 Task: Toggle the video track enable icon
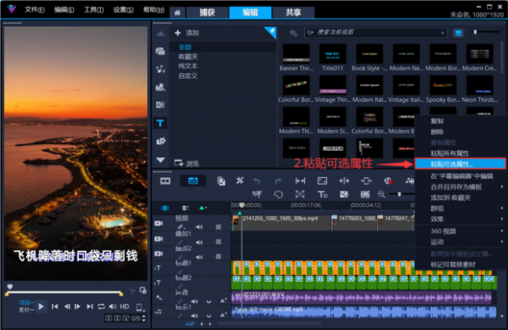[x=159, y=222]
